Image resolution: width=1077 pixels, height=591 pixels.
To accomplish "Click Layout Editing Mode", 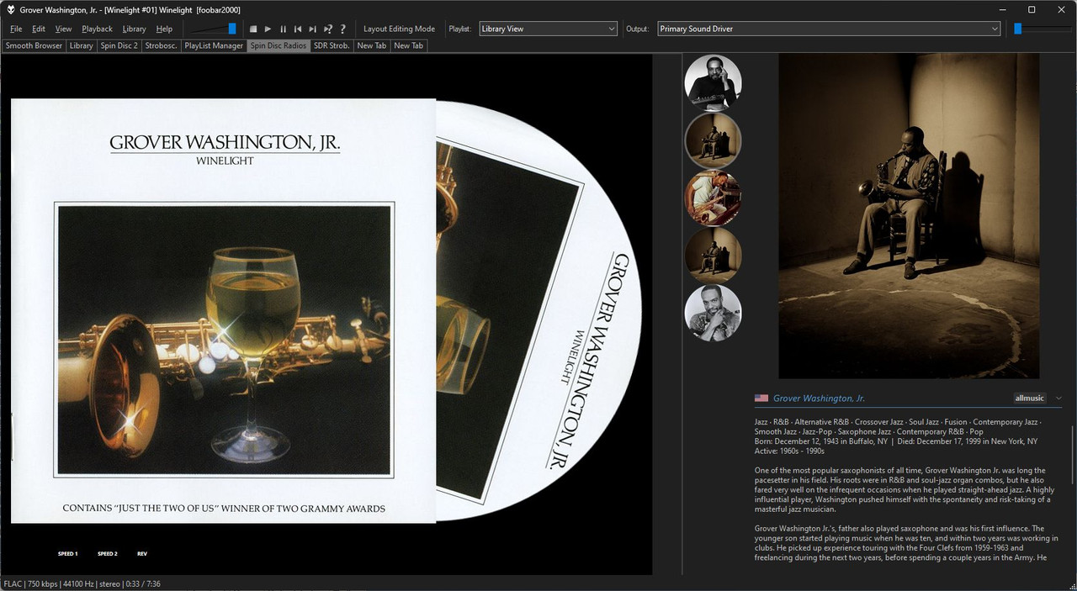I will [x=399, y=29].
